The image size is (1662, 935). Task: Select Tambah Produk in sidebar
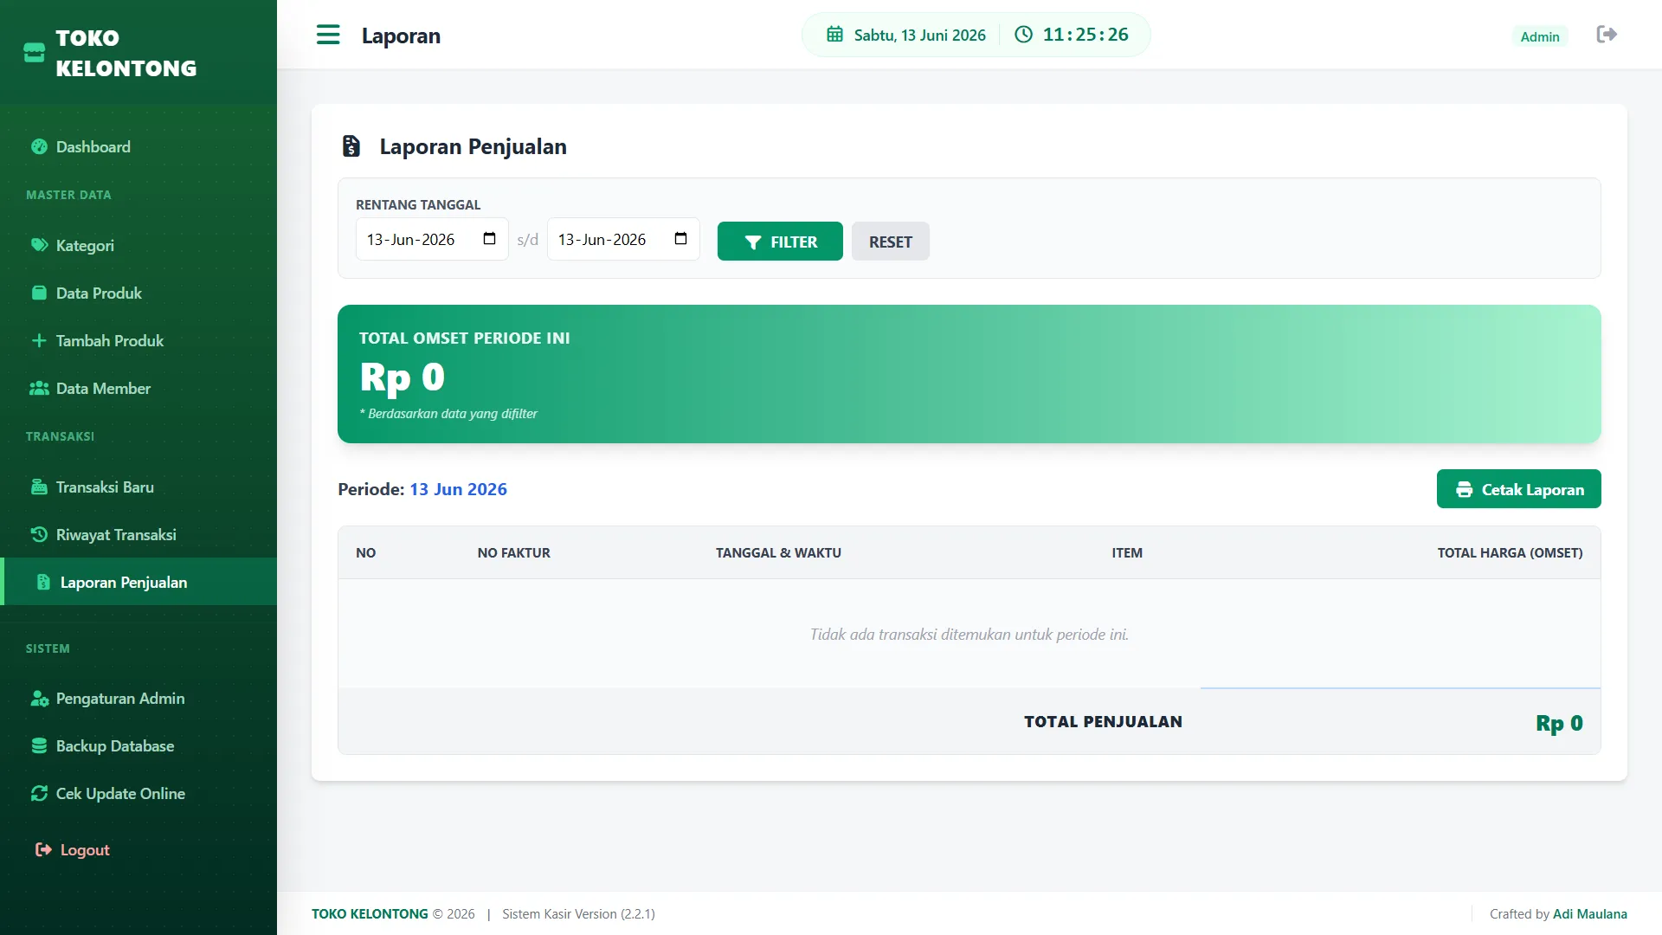point(138,340)
